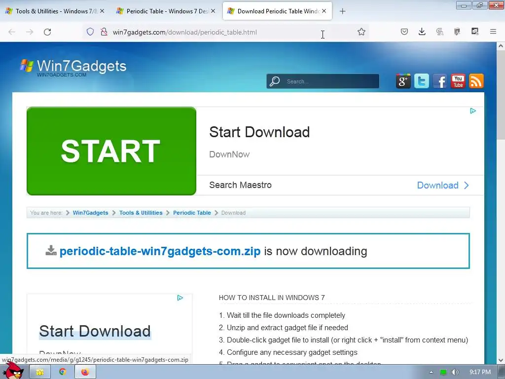The image size is (505, 379).
Task: Click the insecure connection padlock icon
Action: [x=104, y=32]
